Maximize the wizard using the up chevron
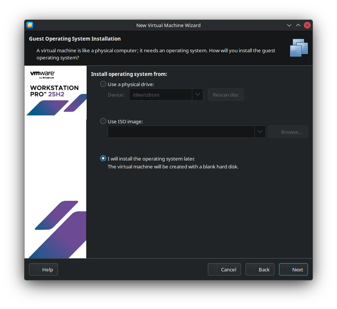The image size is (337, 309). (298, 25)
